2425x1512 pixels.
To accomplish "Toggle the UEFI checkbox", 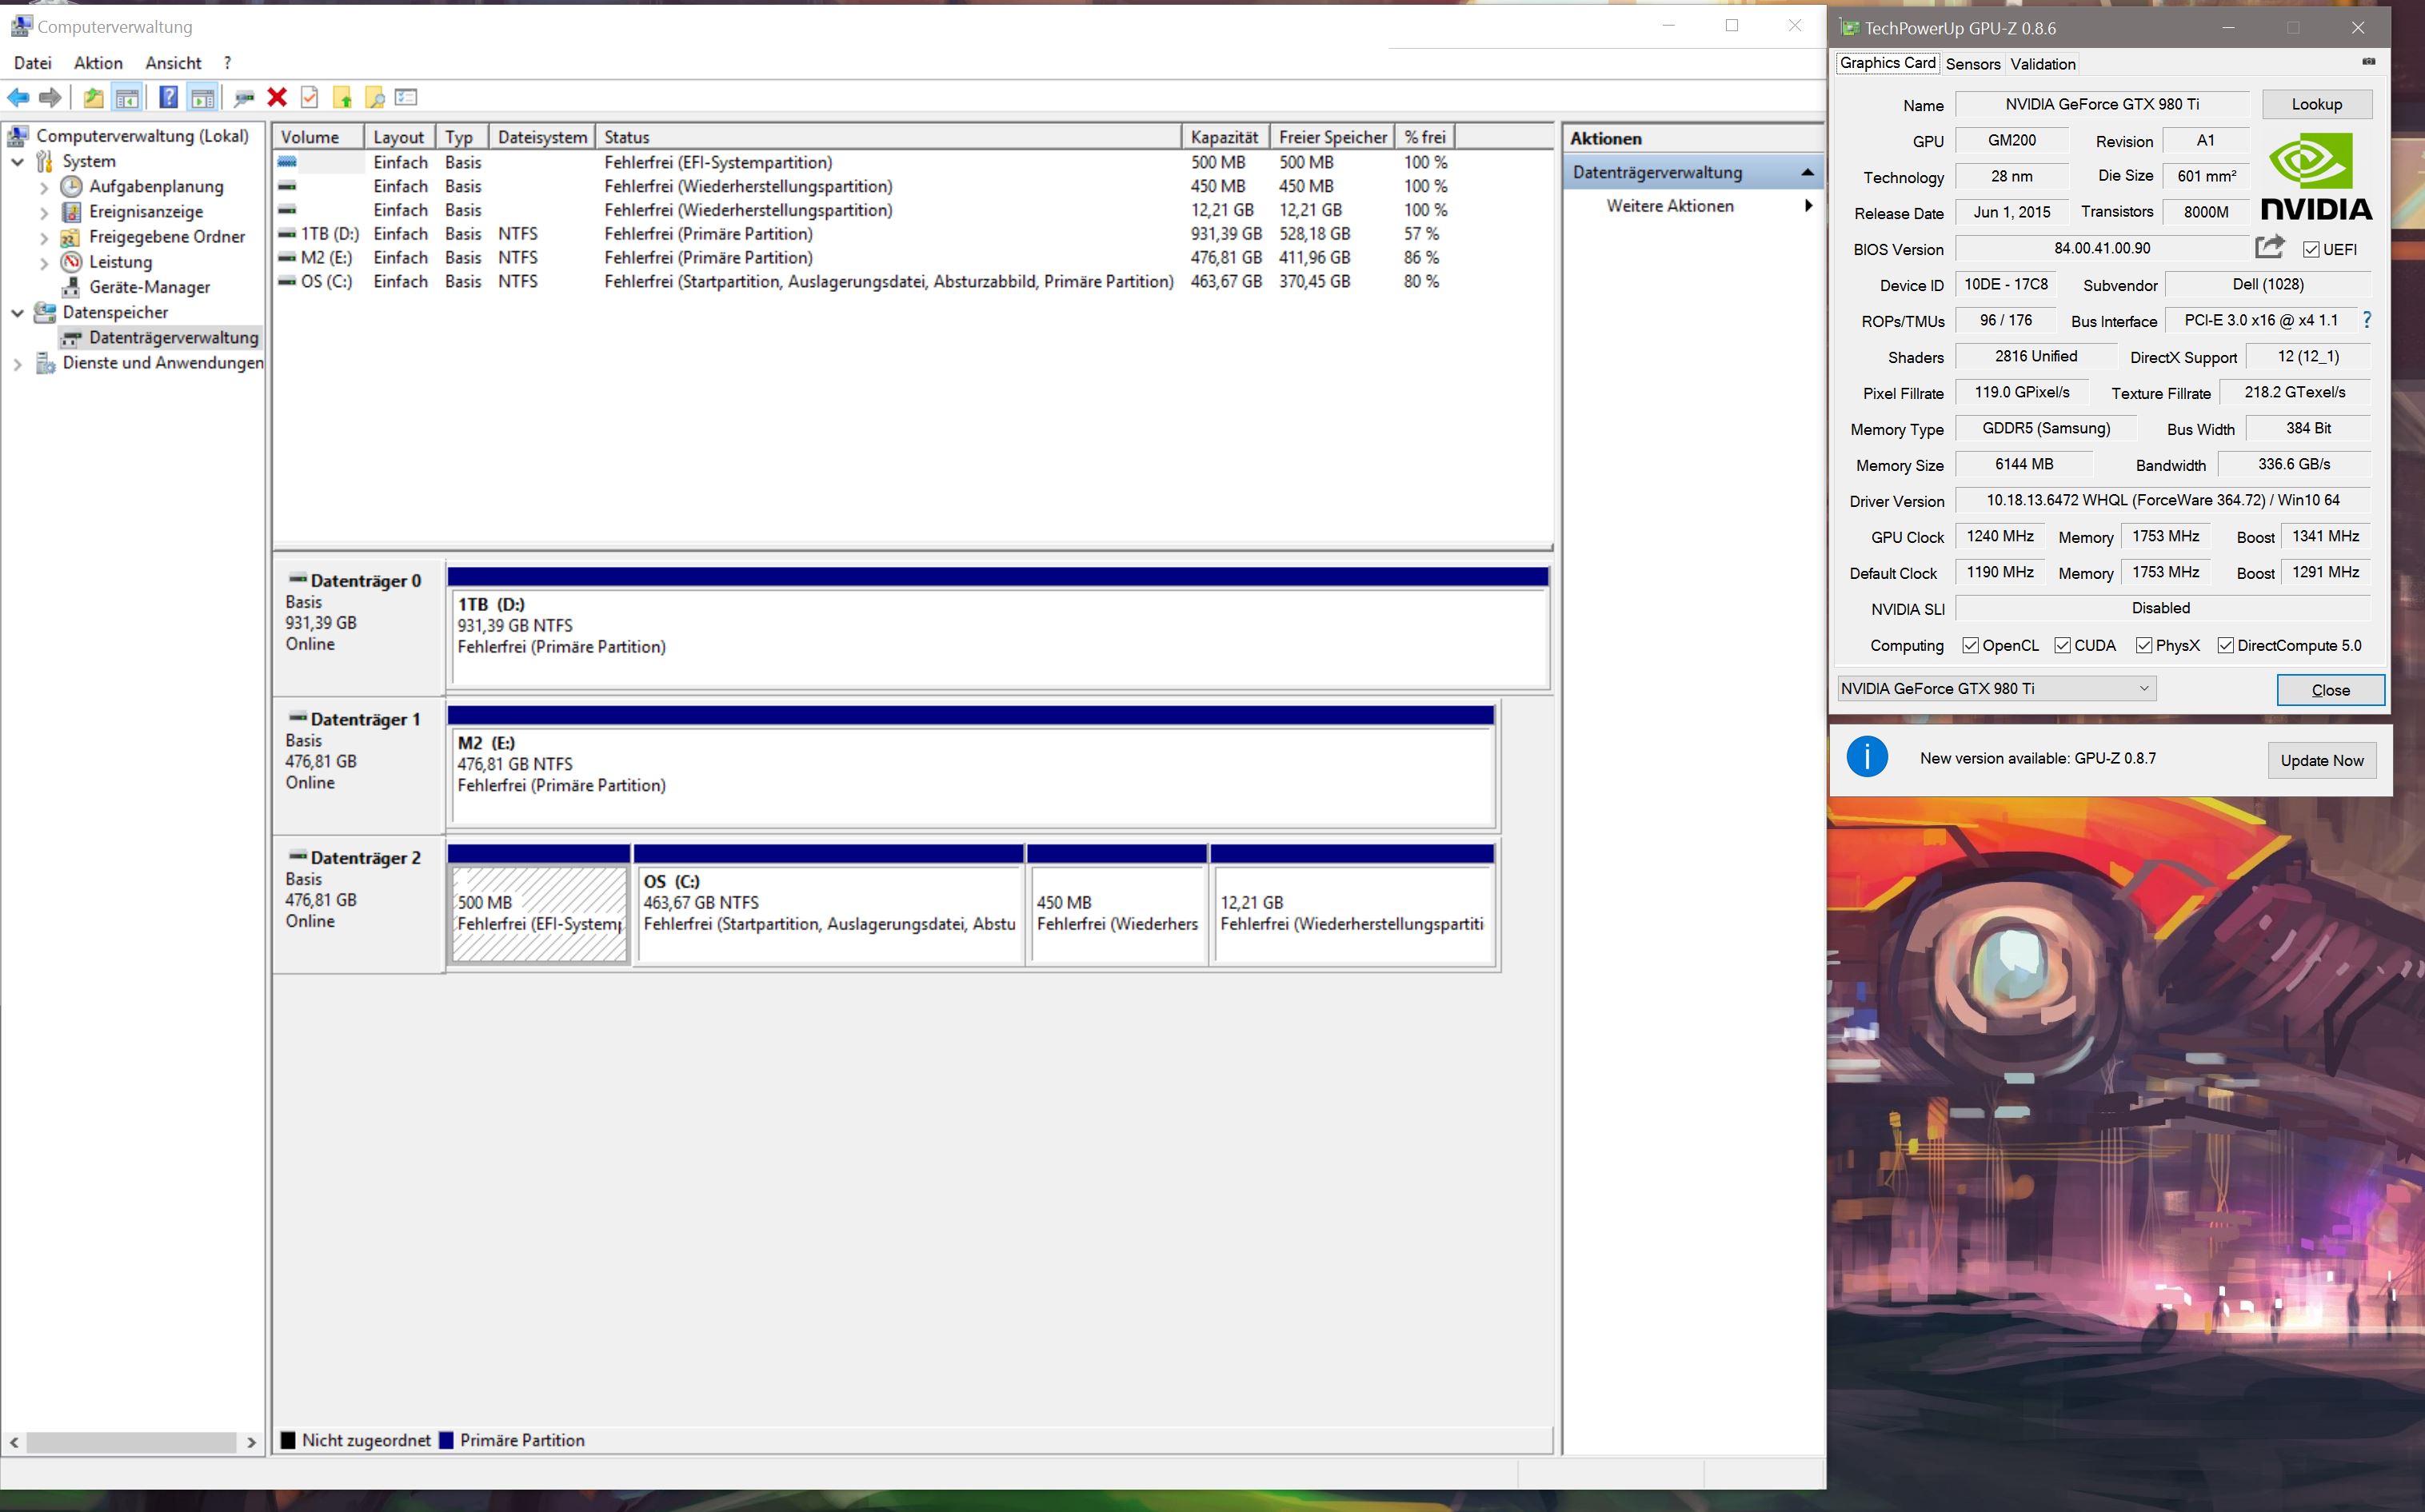I will (2311, 249).
